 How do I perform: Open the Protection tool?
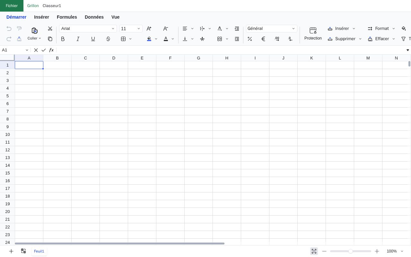pos(313,34)
